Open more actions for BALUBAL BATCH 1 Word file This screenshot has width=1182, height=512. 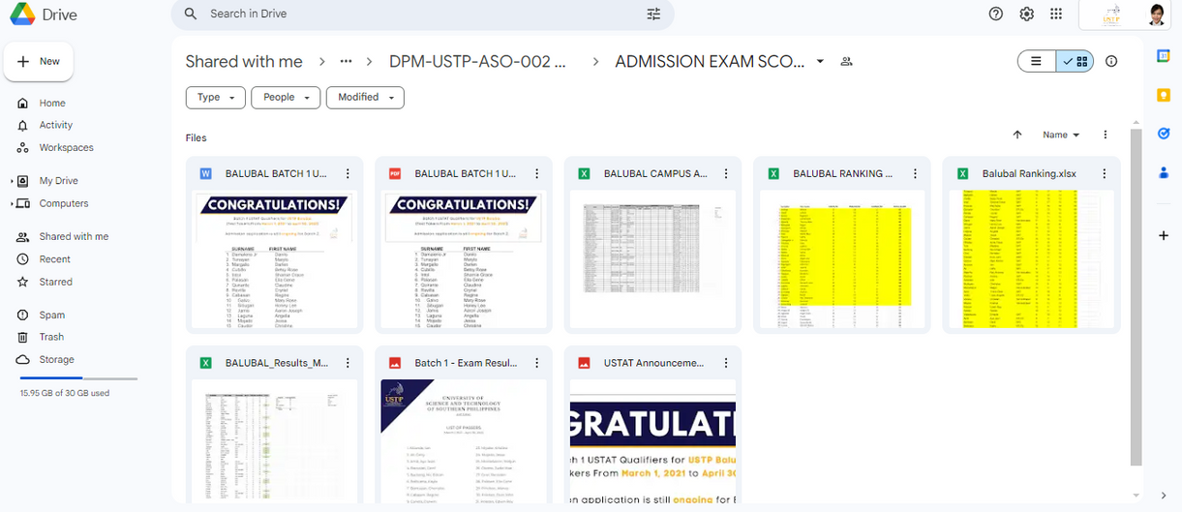pos(348,173)
